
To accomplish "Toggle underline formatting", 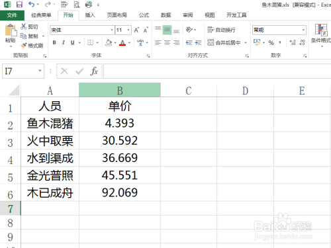I will [x=72, y=42].
